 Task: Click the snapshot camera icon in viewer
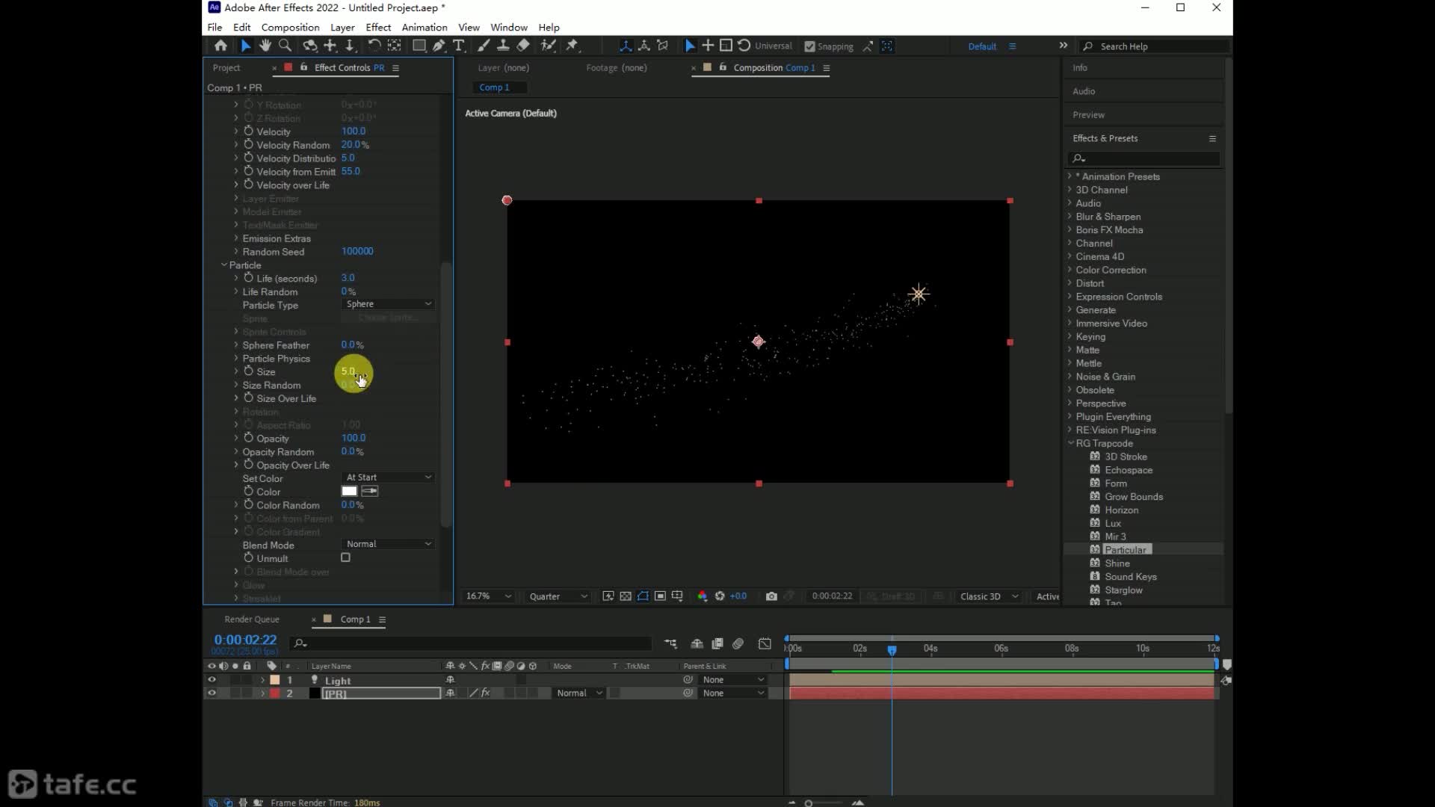pyautogui.click(x=771, y=596)
